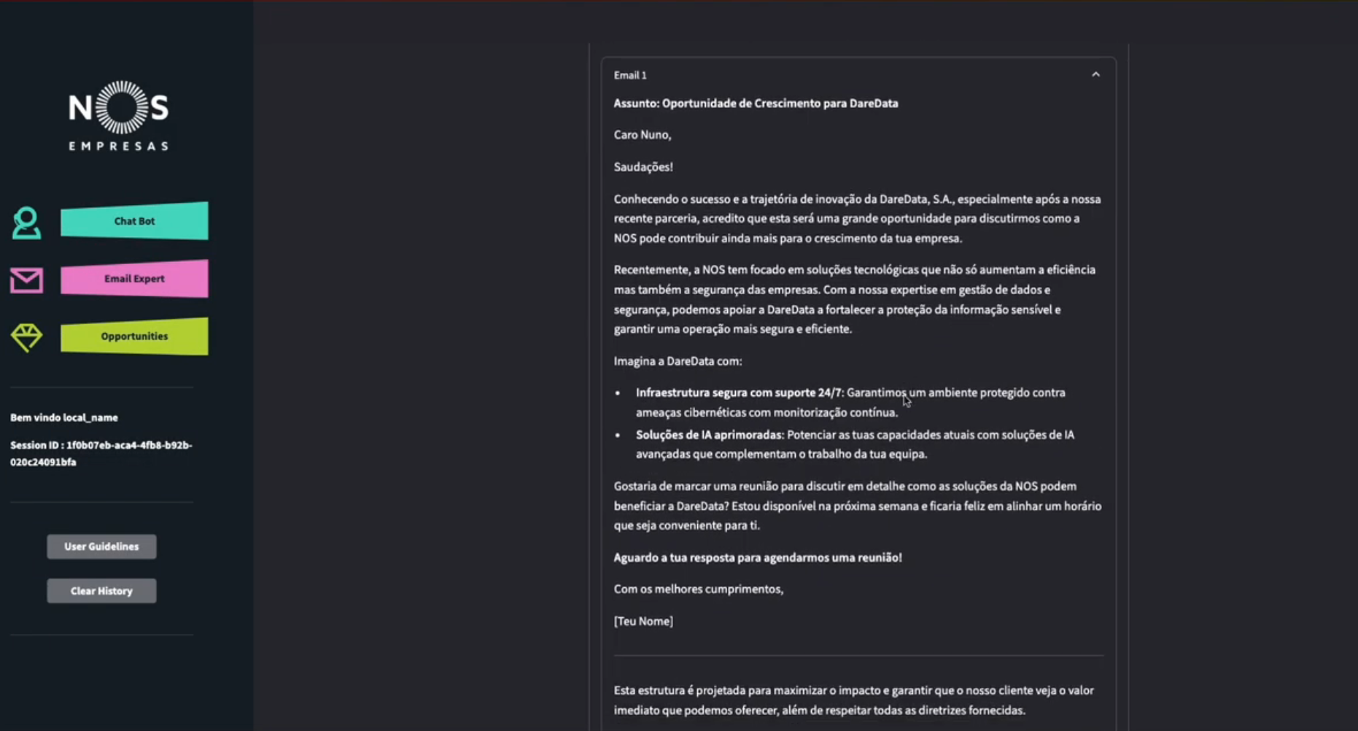
Task: Open the Opportunities page
Action: point(134,336)
